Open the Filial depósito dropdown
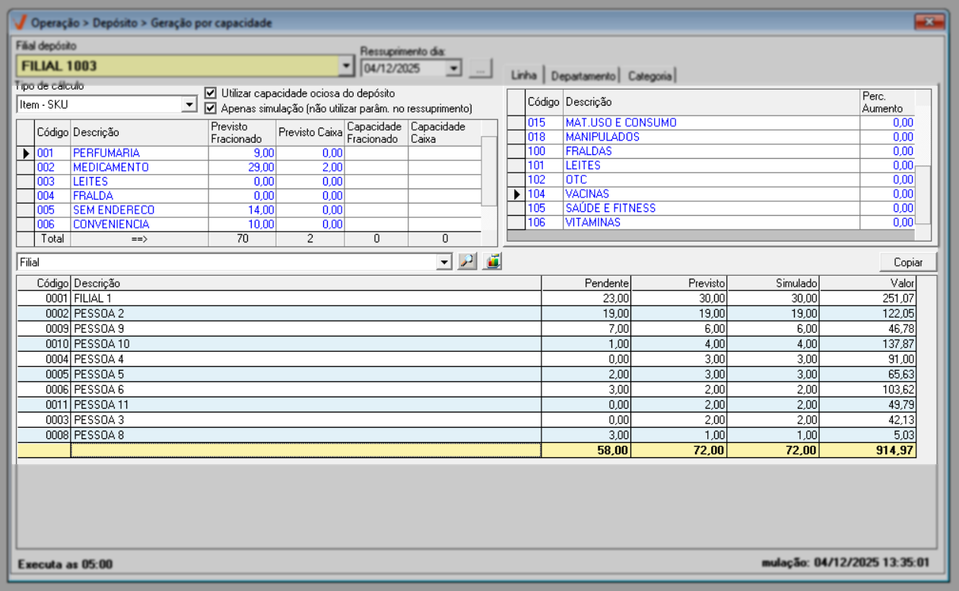 coord(347,66)
